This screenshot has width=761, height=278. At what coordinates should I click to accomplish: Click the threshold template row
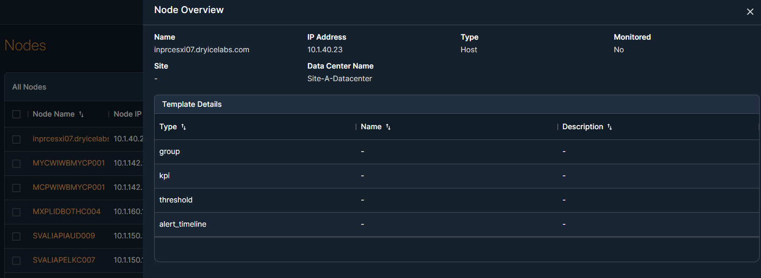pyautogui.click(x=176, y=200)
